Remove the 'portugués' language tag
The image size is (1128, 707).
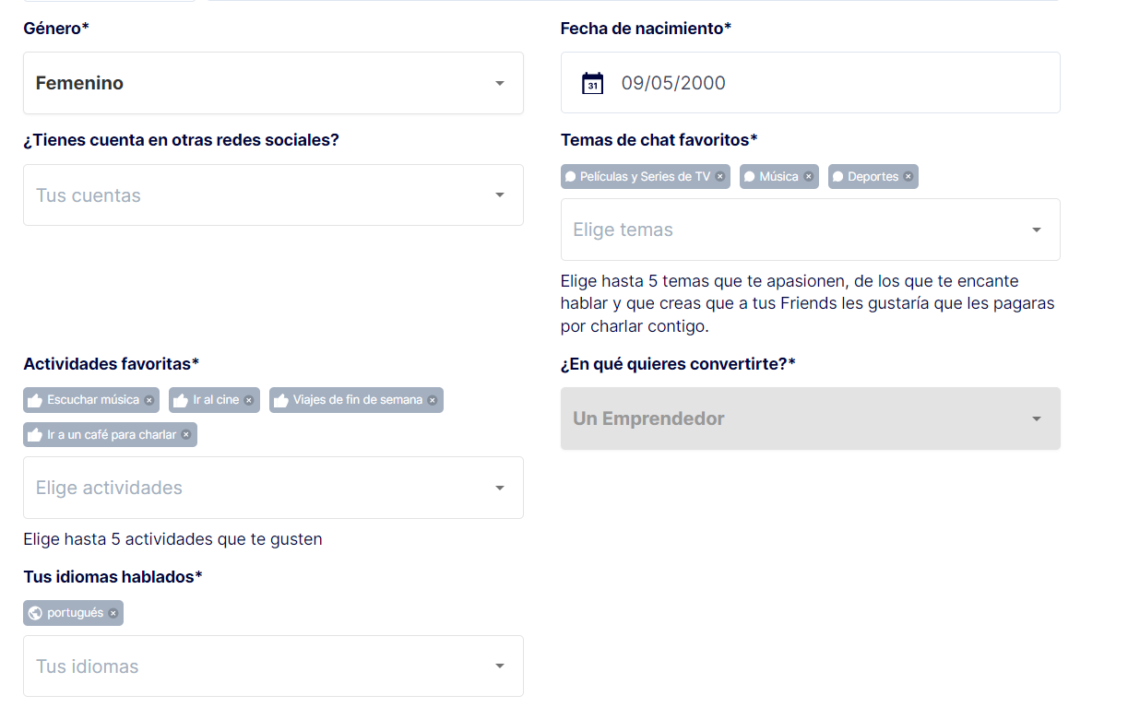coord(113,613)
